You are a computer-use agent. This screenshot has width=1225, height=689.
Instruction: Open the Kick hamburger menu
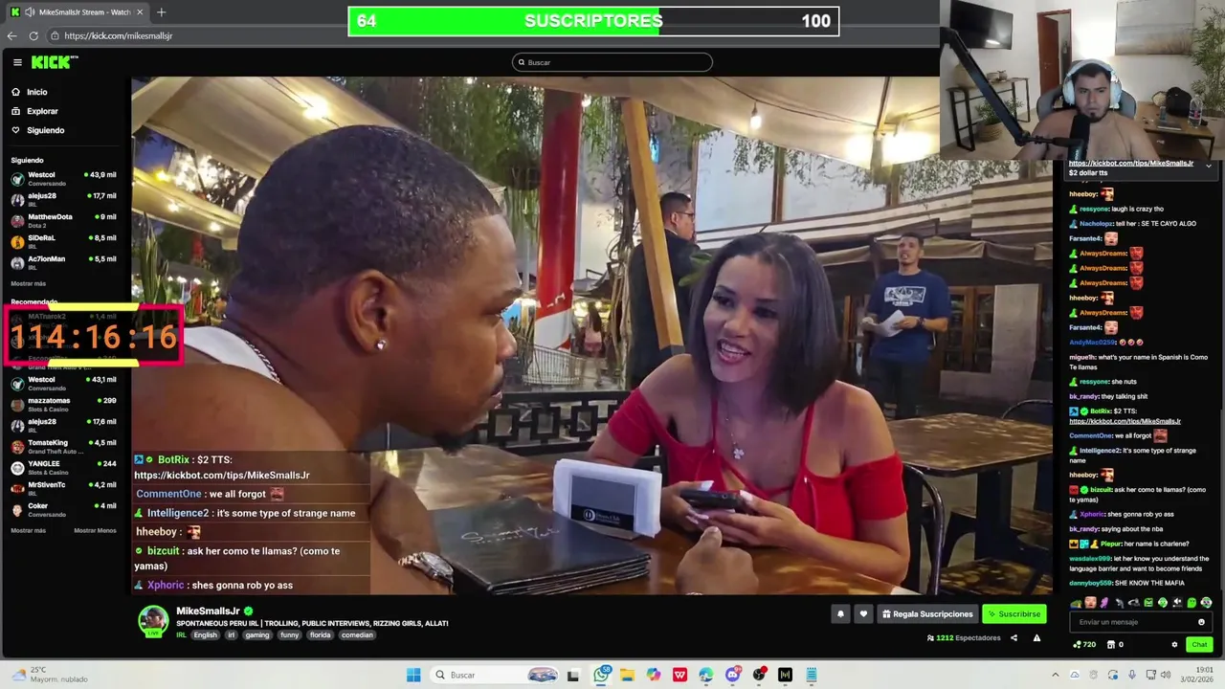point(17,62)
